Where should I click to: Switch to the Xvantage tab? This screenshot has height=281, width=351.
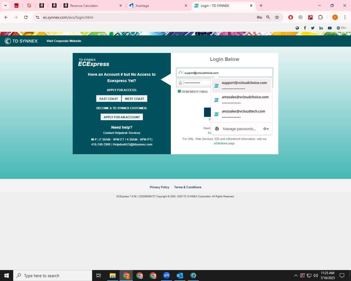click(x=158, y=5)
